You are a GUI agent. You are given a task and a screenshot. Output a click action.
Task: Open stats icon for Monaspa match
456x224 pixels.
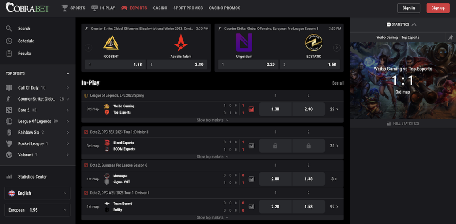tap(252, 179)
